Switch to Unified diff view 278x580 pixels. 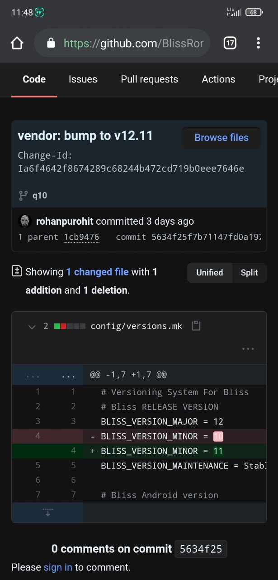(209, 273)
